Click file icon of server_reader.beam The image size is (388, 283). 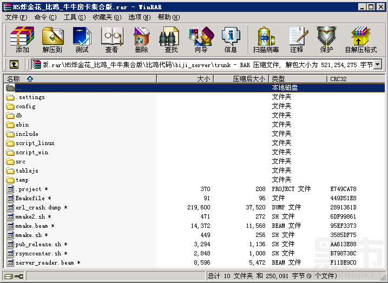pos(10,262)
